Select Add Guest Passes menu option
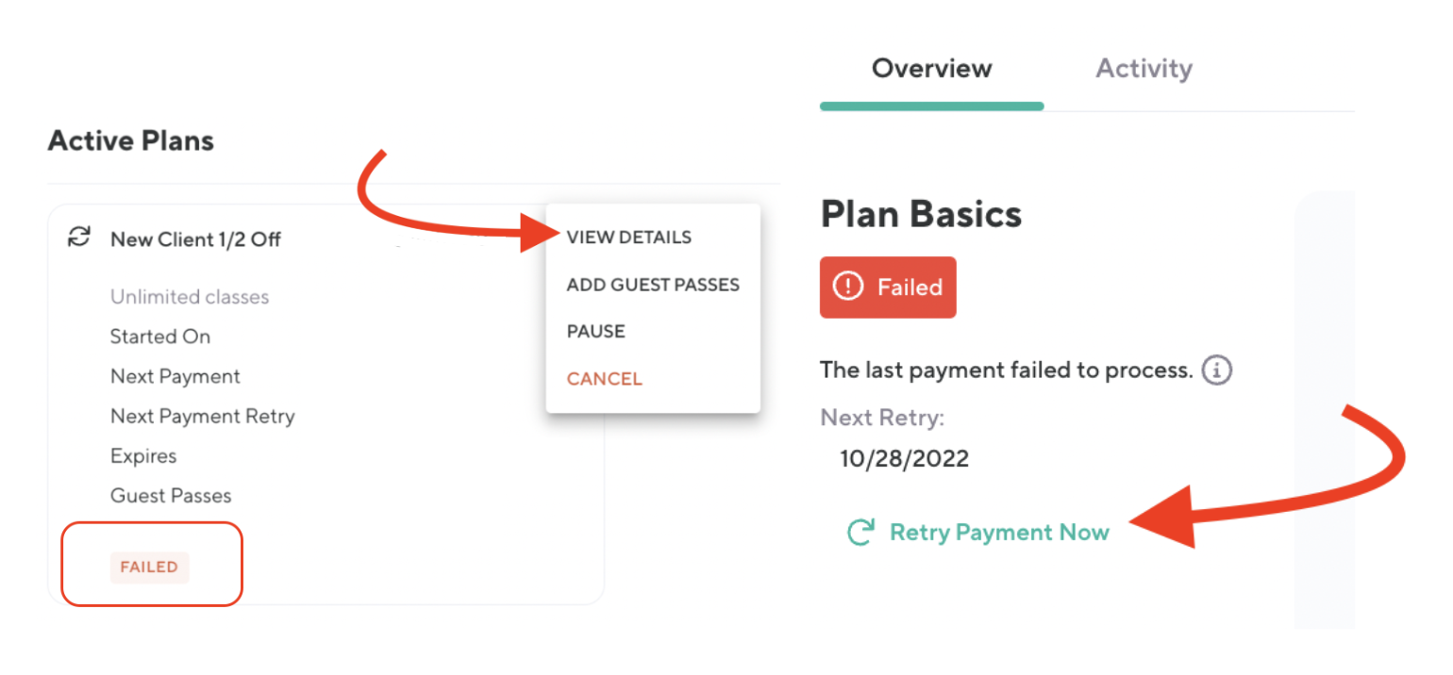 [653, 285]
